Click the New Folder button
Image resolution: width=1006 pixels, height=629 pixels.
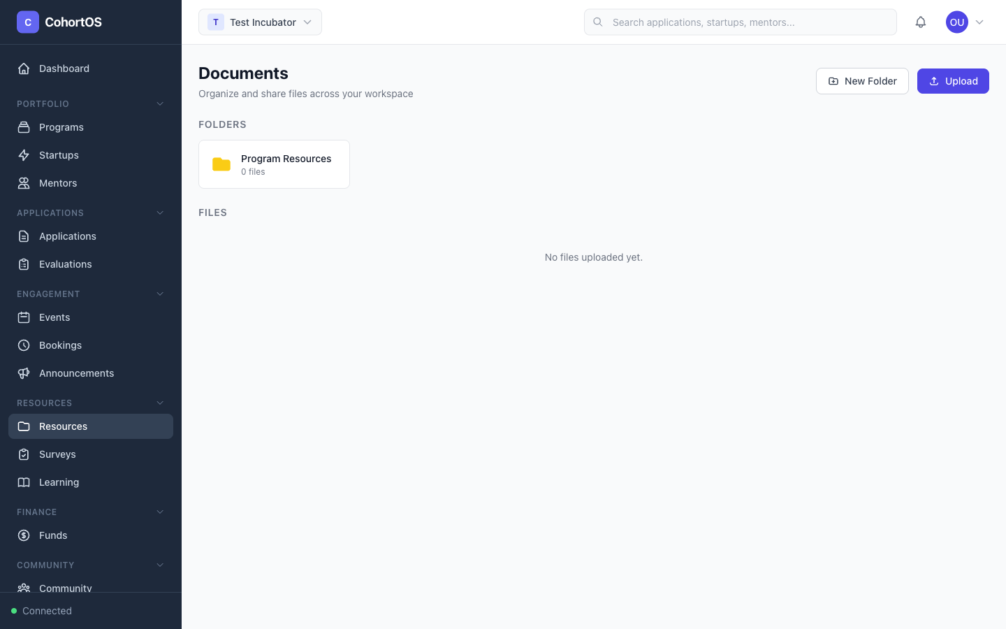pyautogui.click(x=862, y=80)
